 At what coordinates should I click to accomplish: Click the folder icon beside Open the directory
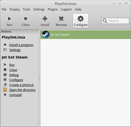[5, 90]
